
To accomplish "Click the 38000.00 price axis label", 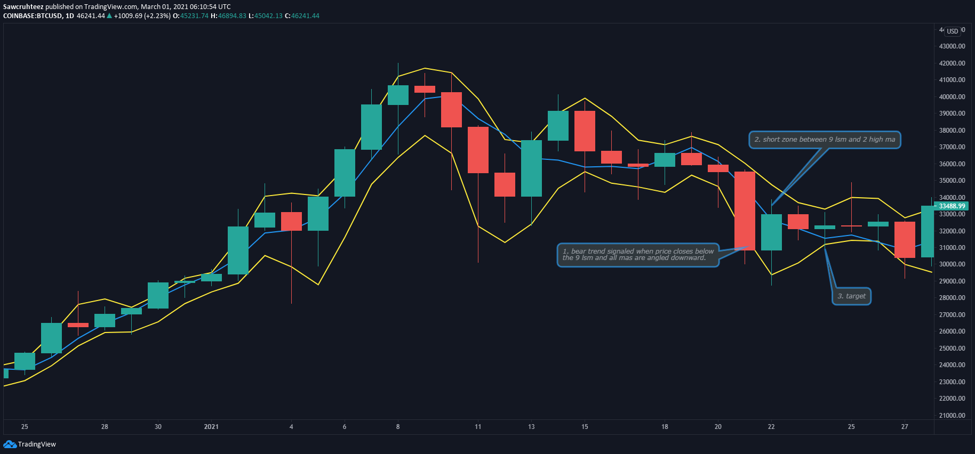I will pyautogui.click(x=952, y=131).
